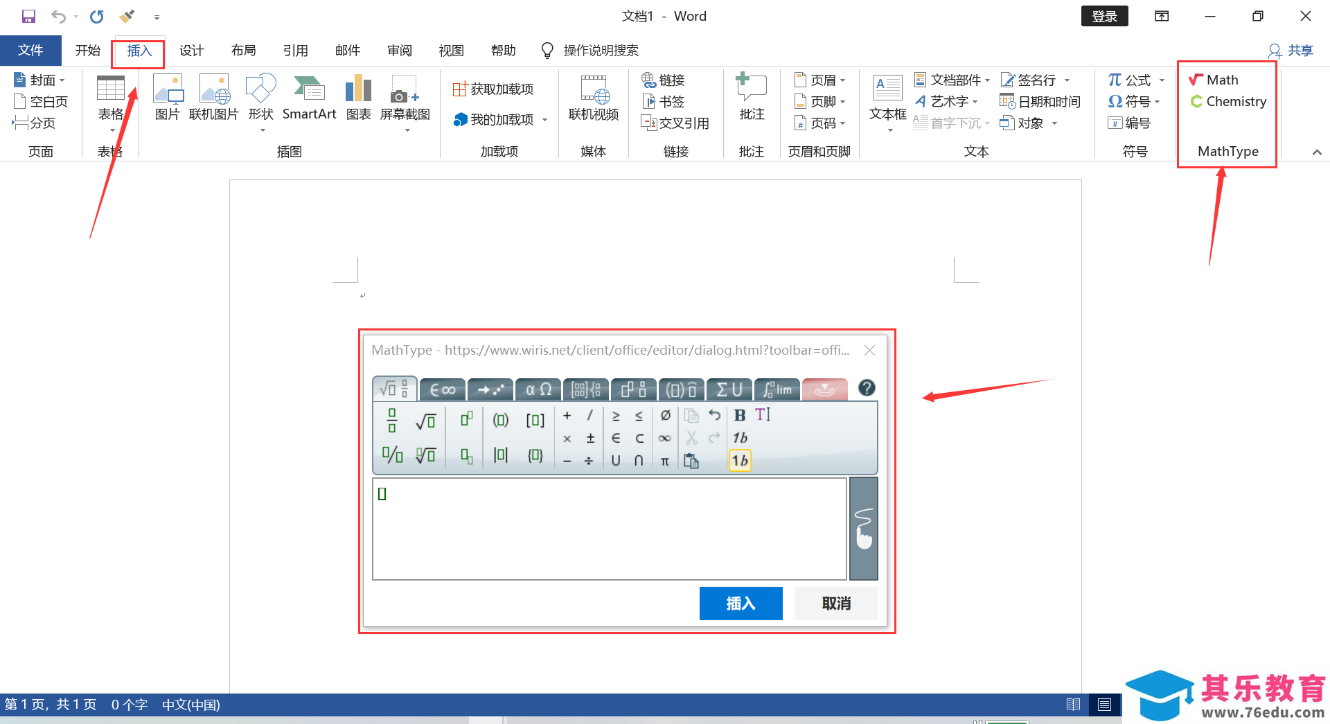The width and height of the screenshot is (1330, 724).
Task: Expand 我的加载项 dropdown arrow
Action: [544, 120]
